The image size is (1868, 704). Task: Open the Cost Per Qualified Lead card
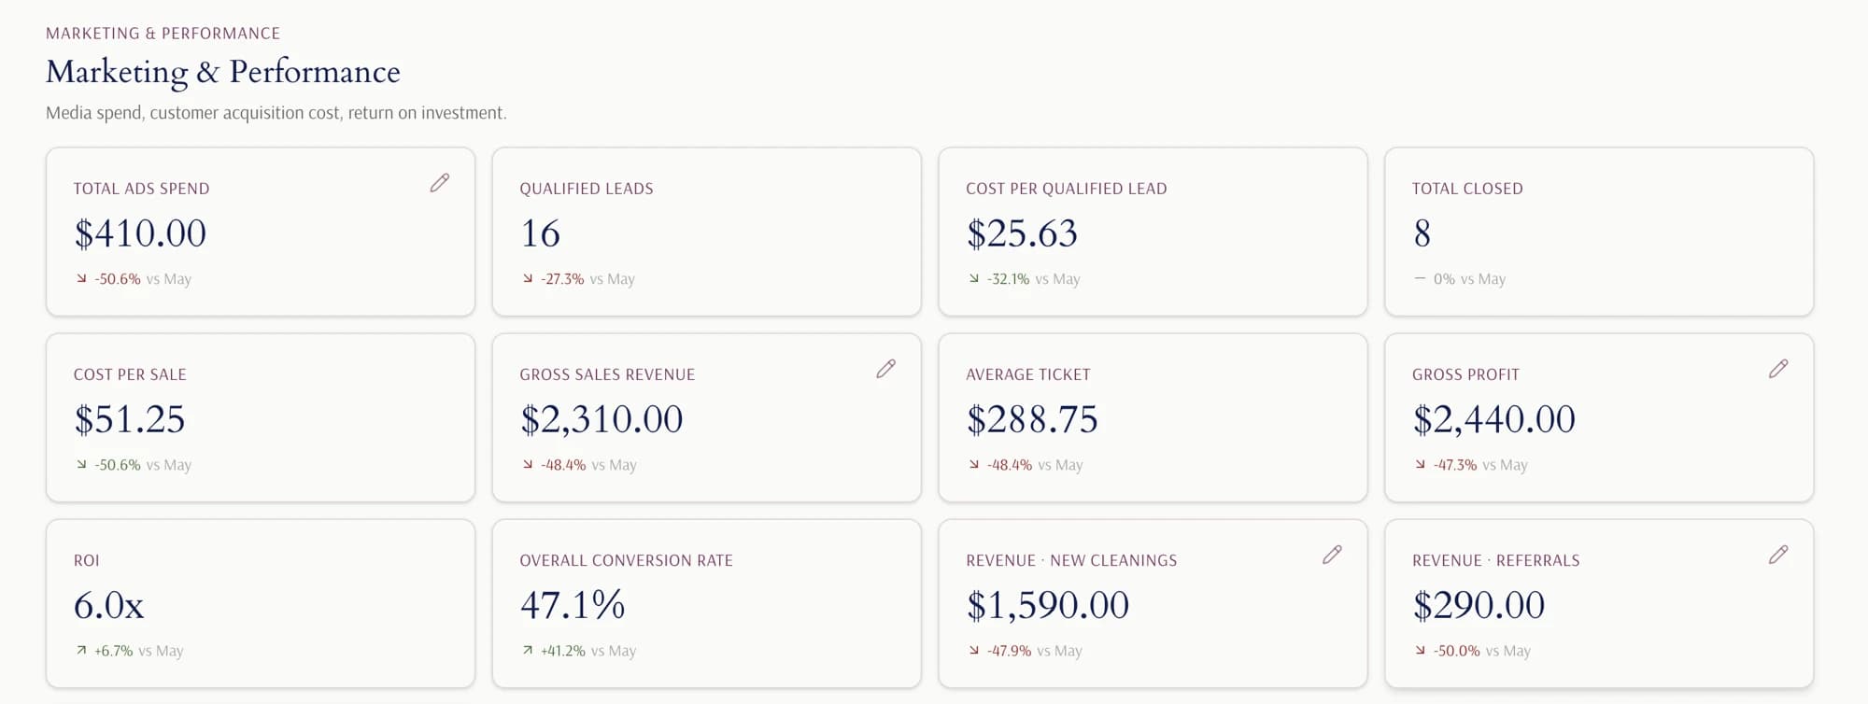point(1153,232)
